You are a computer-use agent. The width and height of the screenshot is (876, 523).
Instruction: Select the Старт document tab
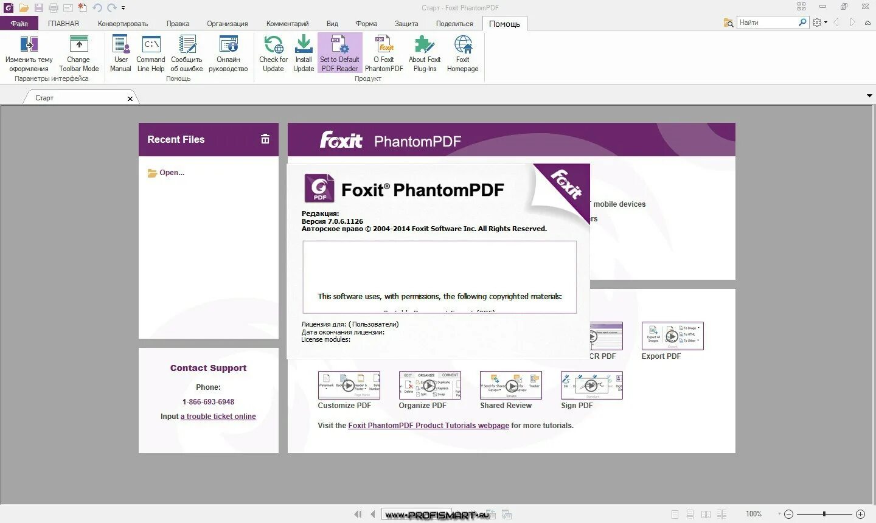(80, 97)
